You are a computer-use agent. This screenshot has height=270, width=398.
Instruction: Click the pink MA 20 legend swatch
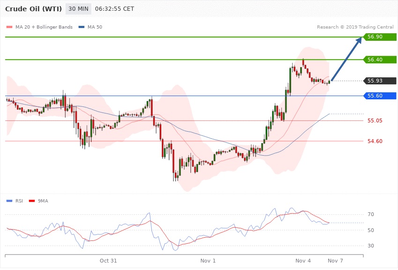click(x=9, y=27)
